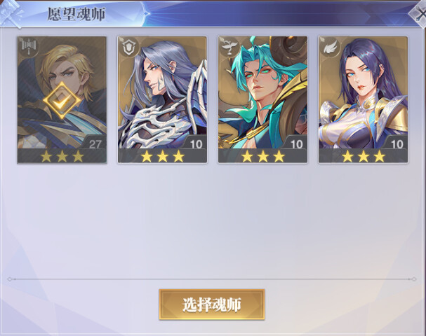426x336 pixels.
Task: Click level 10 badge on teal-haired hero
Action: (297, 143)
